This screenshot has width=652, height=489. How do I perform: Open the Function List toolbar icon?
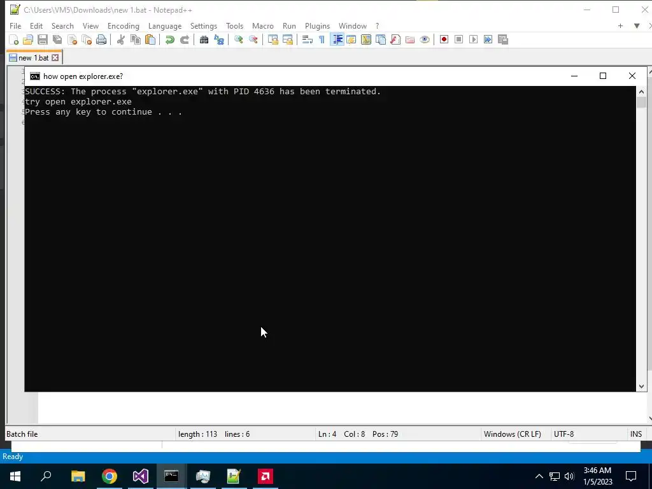(x=395, y=39)
